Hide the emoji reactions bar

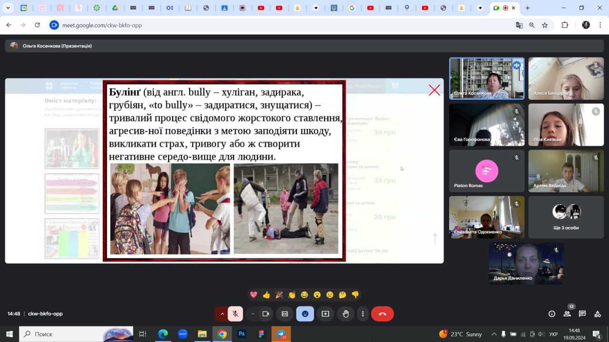305,314
